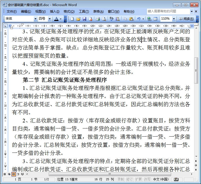Click the vertical scrollbar up arrow
This screenshot has width=201, height=184.
196,28
